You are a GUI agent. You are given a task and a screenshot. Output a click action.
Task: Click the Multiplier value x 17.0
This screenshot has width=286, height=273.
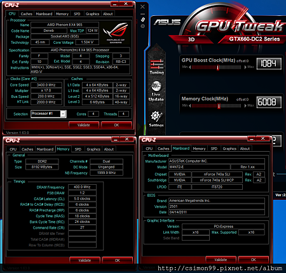tap(46, 91)
